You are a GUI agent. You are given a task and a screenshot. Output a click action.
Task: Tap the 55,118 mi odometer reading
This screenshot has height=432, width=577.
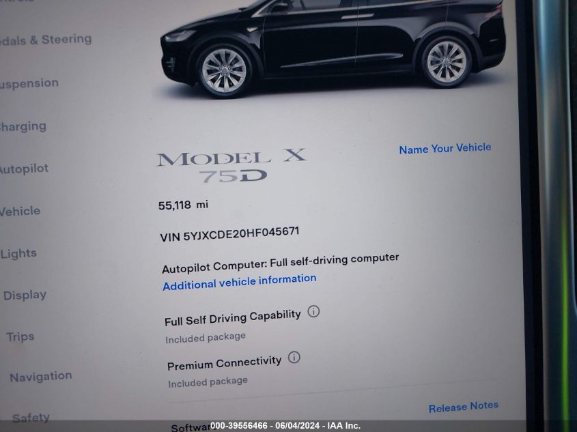(x=183, y=205)
